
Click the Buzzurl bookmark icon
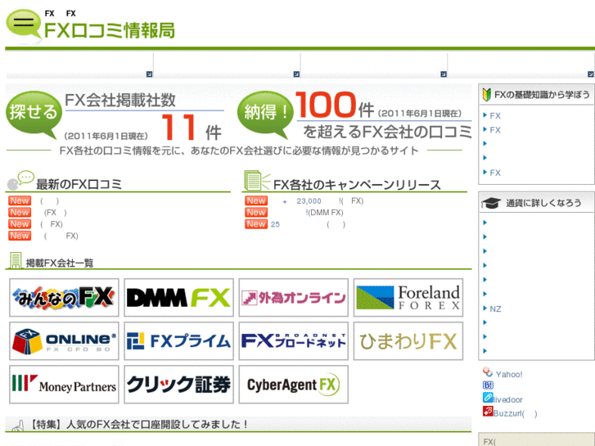488,411
